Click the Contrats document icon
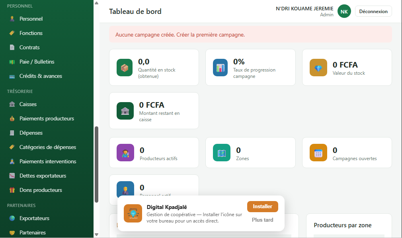Screen dimensions: 402x238 point(12,47)
